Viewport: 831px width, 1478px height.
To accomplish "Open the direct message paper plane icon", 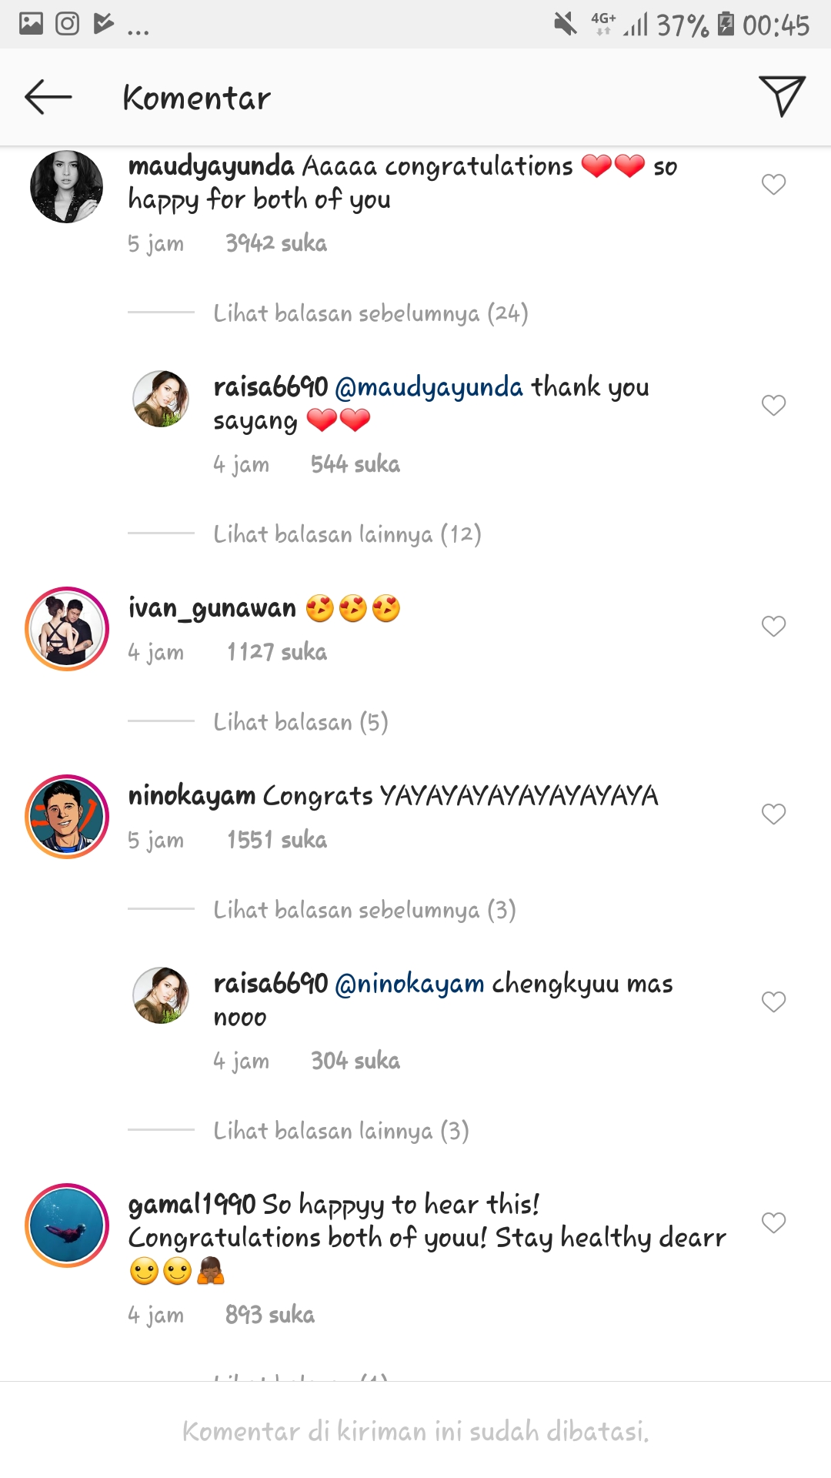I will pyautogui.click(x=781, y=96).
